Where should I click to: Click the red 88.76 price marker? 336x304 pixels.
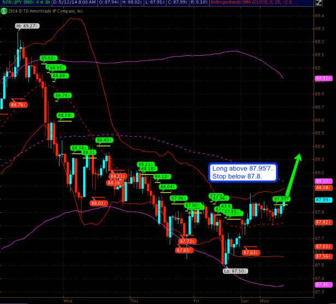pos(17,104)
